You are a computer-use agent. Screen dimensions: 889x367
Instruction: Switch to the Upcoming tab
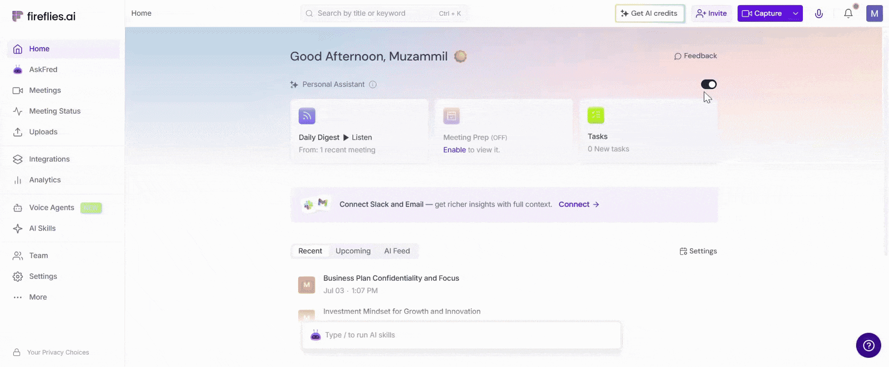353,251
